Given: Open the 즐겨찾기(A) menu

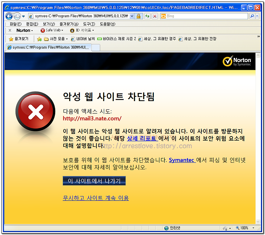Looking at the screenshot, I should pyautogui.click(x=69, y=24).
